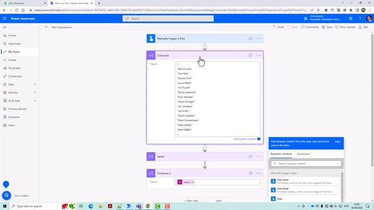
Task: Expand the Manually trigger a flow card
Action: [x=205, y=38]
